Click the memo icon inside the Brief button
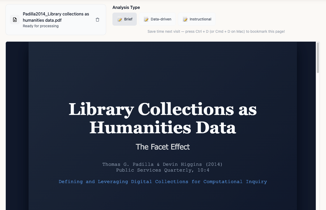 click(x=120, y=19)
